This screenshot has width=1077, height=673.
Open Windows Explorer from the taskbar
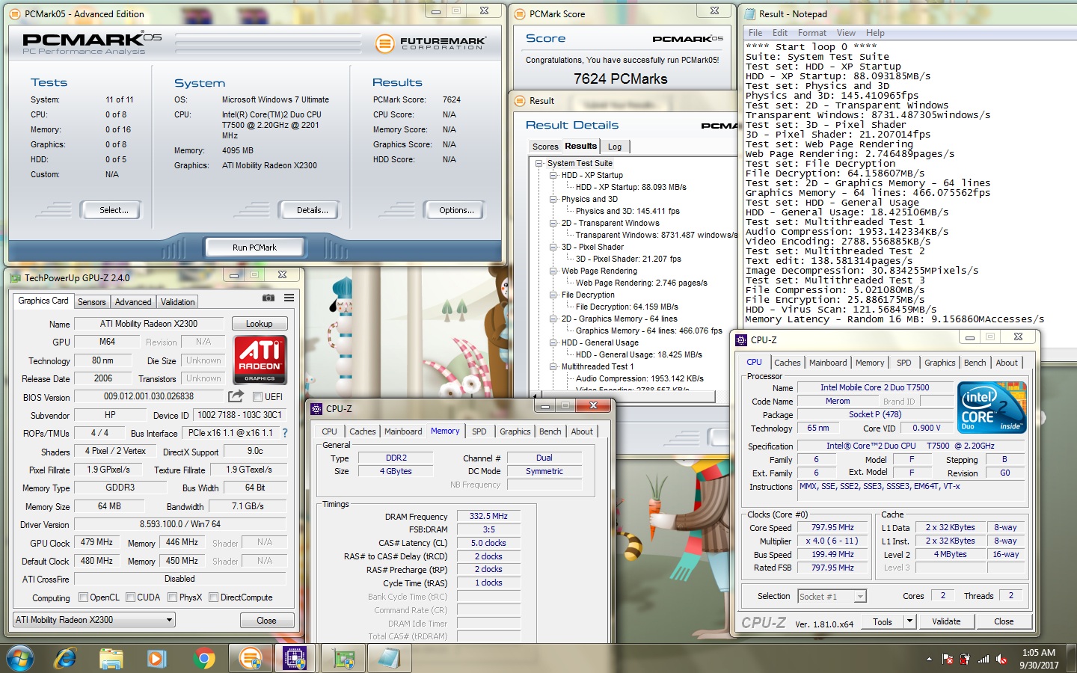[x=111, y=658]
